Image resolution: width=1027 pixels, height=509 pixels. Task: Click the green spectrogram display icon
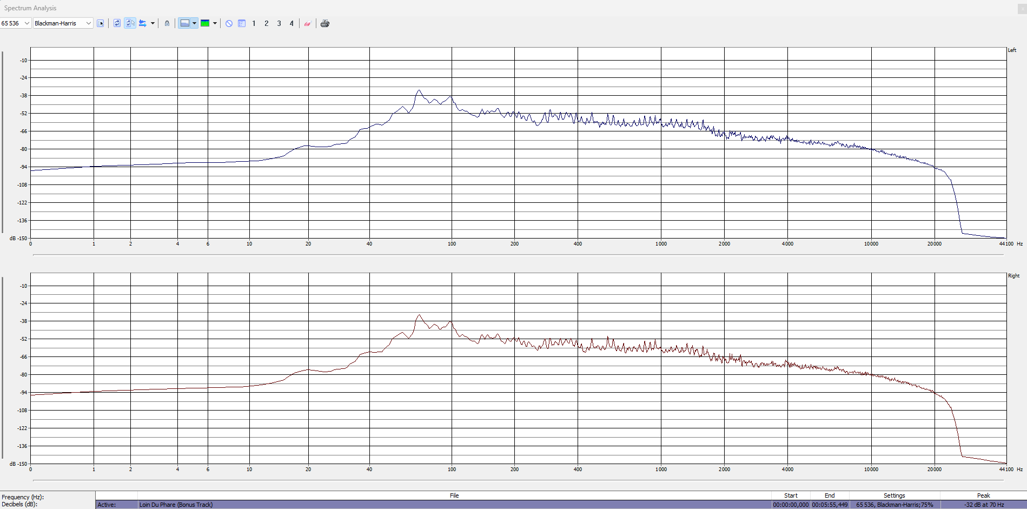(205, 23)
